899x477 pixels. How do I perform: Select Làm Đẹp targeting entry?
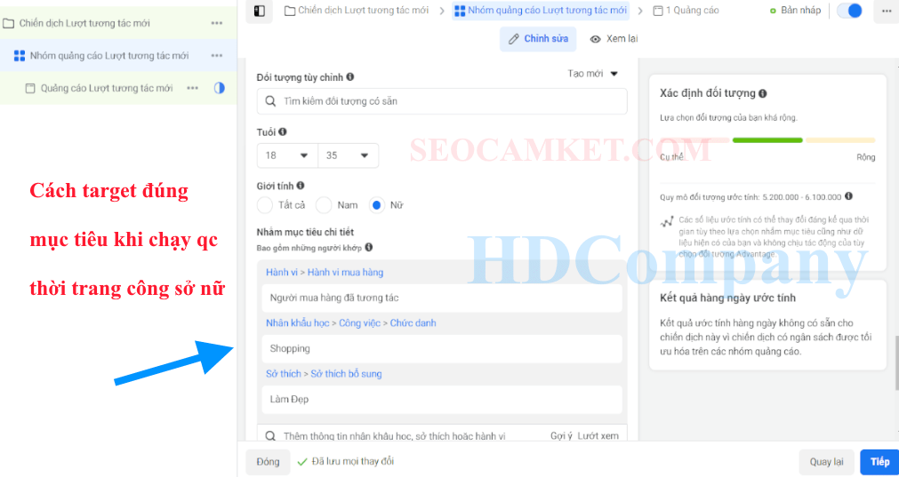coord(442,399)
